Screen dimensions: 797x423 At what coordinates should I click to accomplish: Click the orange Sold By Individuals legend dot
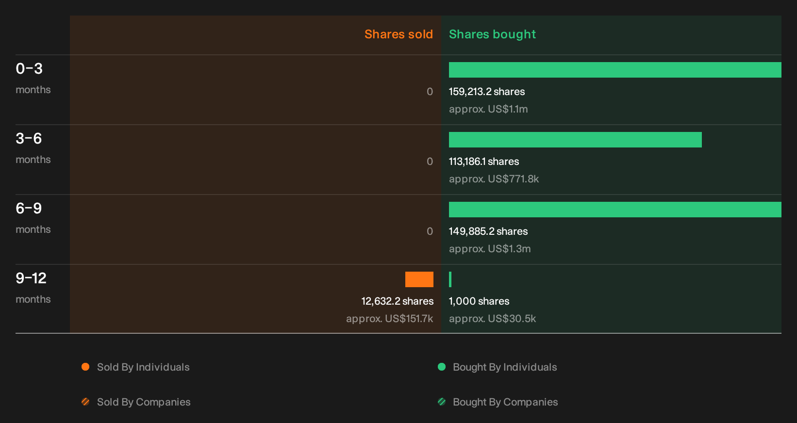point(85,367)
